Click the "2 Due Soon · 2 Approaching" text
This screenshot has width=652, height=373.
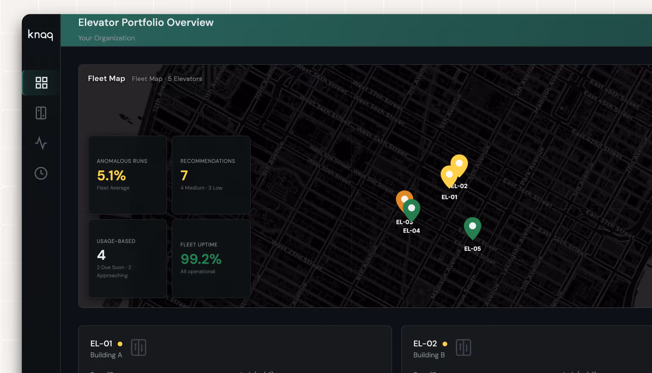coord(114,271)
